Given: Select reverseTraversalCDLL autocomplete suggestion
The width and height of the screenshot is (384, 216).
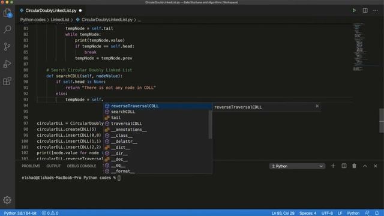Looking at the screenshot, I should tap(158, 106).
